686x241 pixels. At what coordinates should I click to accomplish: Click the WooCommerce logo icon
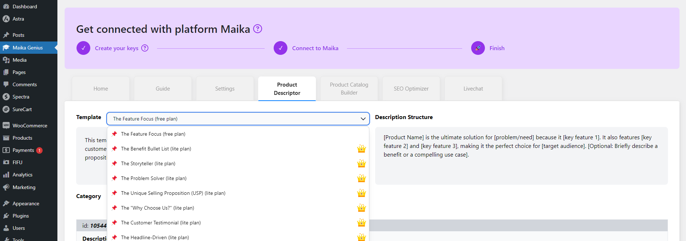pyautogui.click(x=6, y=126)
